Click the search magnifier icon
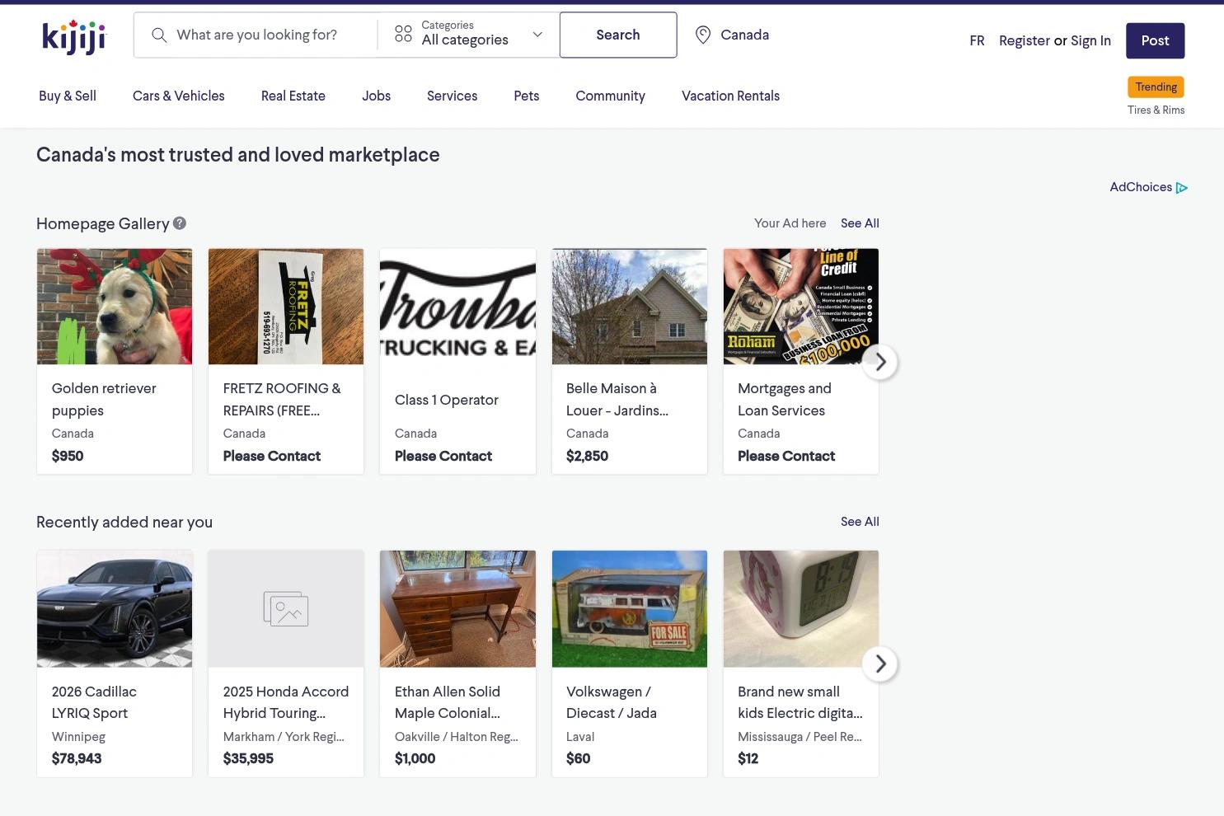 (159, 35)
